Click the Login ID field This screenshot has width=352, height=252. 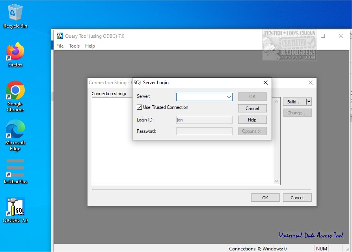point(204,120)
